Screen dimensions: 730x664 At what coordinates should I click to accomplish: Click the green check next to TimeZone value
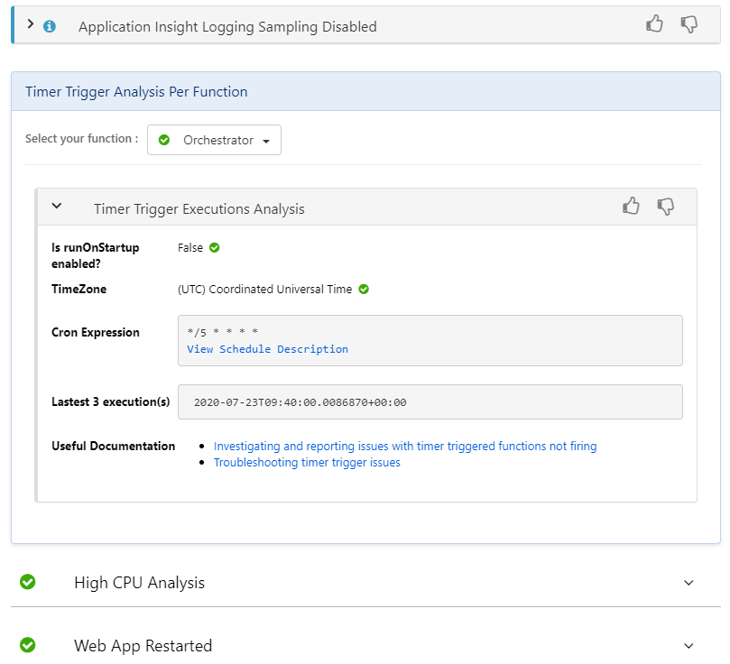364,290
